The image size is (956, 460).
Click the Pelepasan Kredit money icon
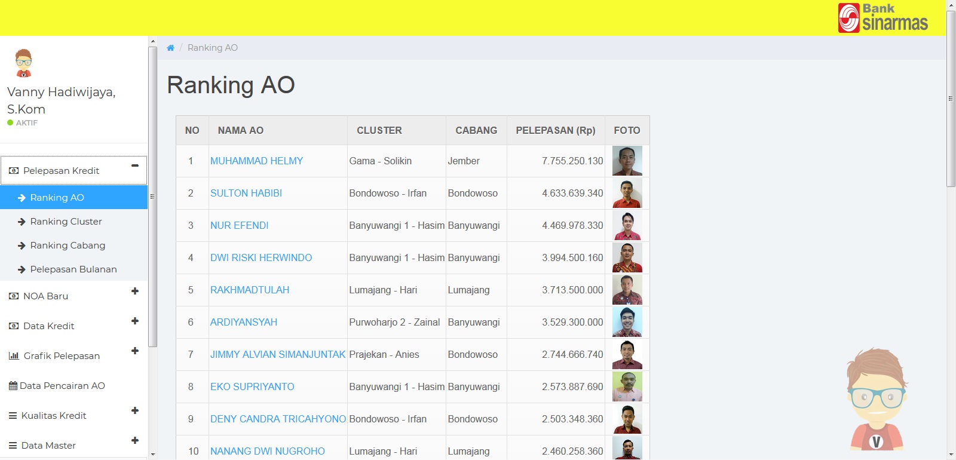click(14, 171)
